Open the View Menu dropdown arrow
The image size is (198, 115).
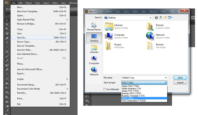click(172, 18)
